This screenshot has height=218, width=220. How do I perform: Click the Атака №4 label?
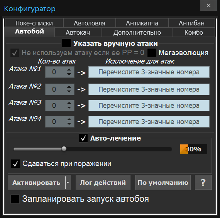tap(25, 119)
